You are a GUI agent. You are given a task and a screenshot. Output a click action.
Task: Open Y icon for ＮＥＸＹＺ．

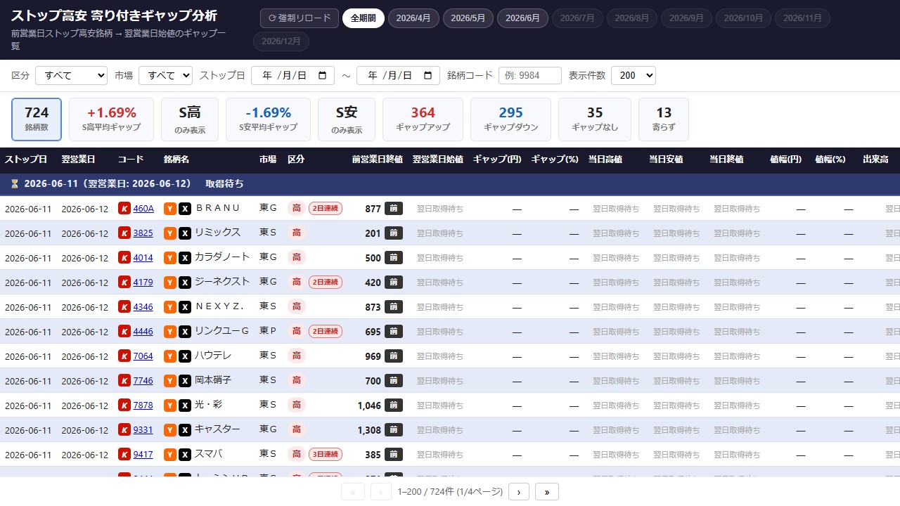tap(169, 306)
